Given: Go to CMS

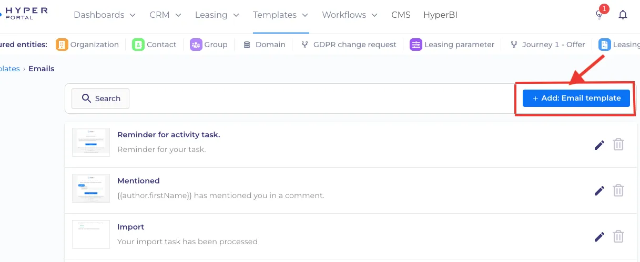Looking at the screenshot, I should [x=401, y=15].
